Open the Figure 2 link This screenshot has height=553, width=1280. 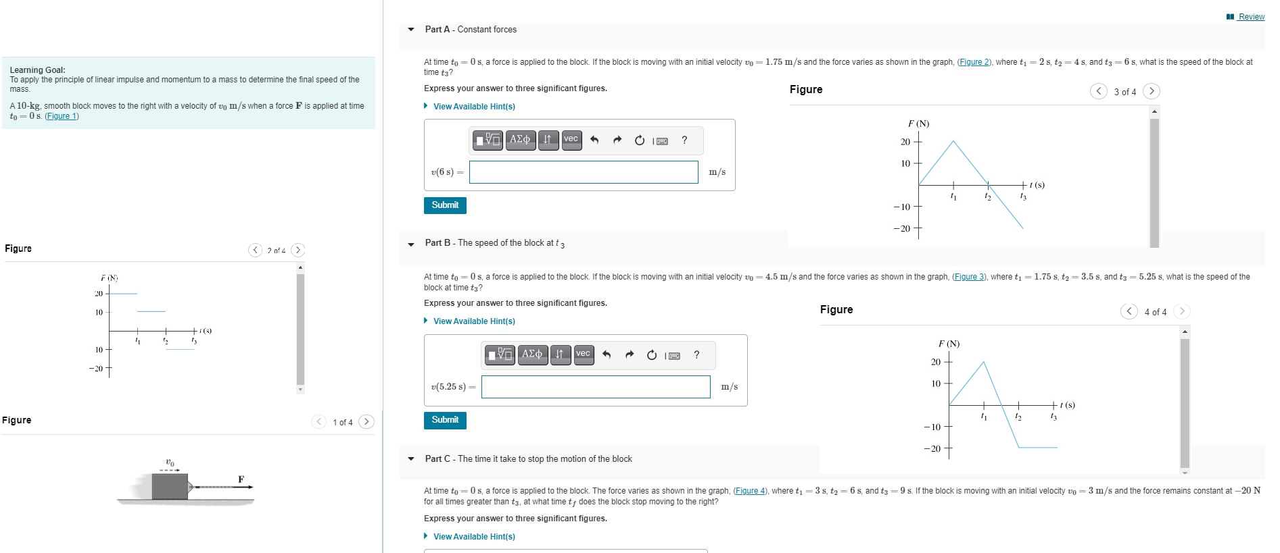974,62
